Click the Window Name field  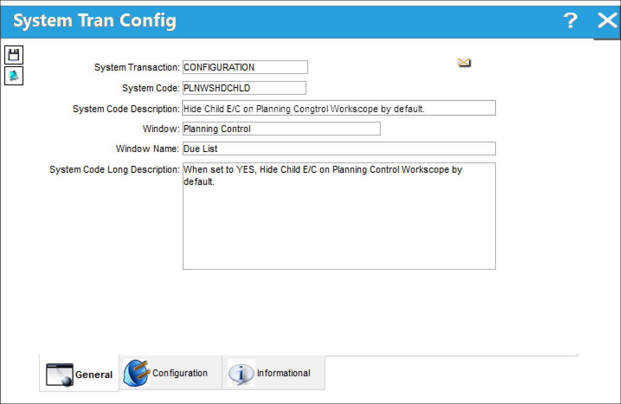(339, 149)
